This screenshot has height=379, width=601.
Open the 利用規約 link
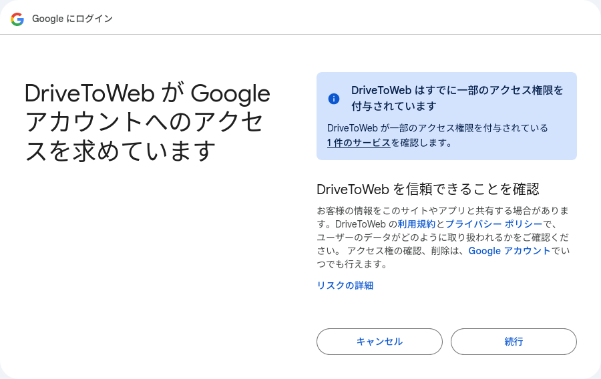pos(417,224)
